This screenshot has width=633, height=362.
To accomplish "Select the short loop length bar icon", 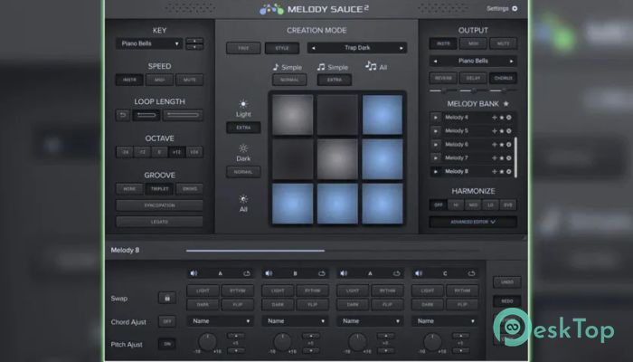I will [x=146, y=115].
